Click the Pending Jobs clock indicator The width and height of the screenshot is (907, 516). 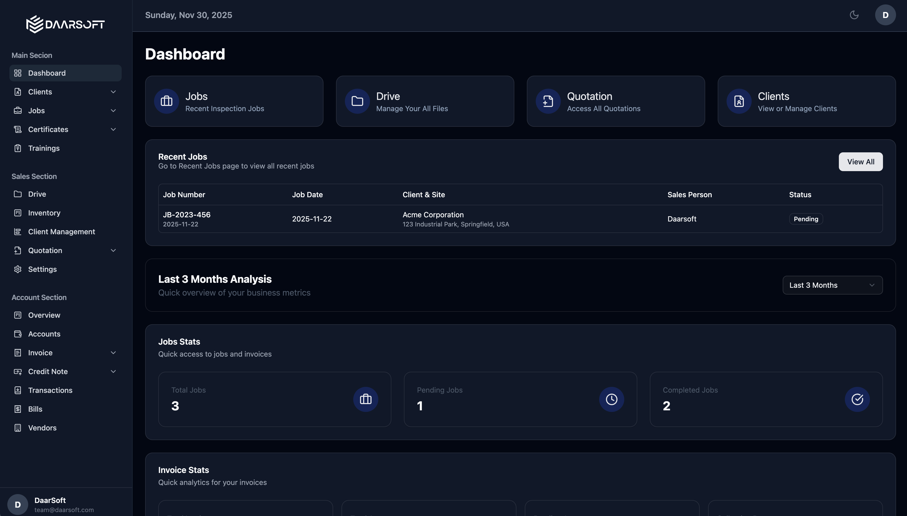(612, 399)
